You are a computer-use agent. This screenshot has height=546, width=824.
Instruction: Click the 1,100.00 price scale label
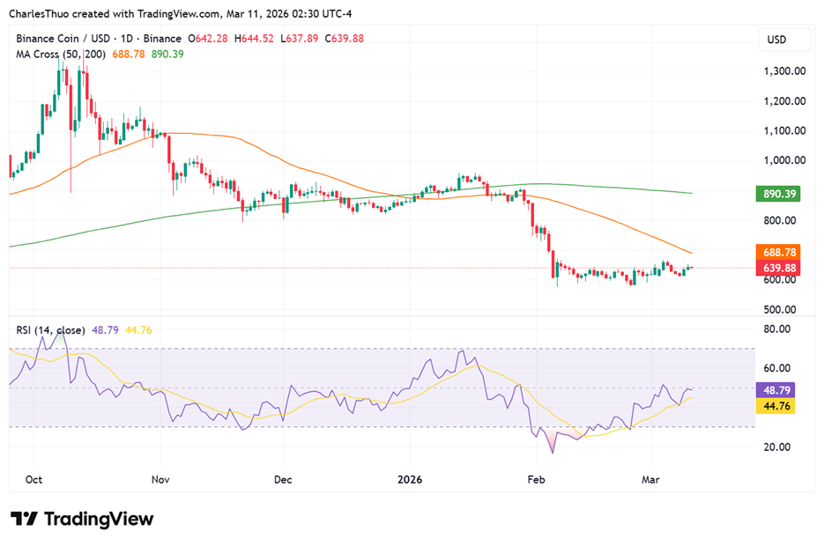pyautogui.click(x=784, y=130)
